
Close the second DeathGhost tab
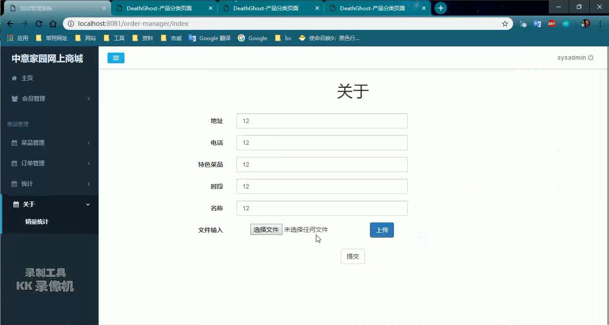[317, 8]
